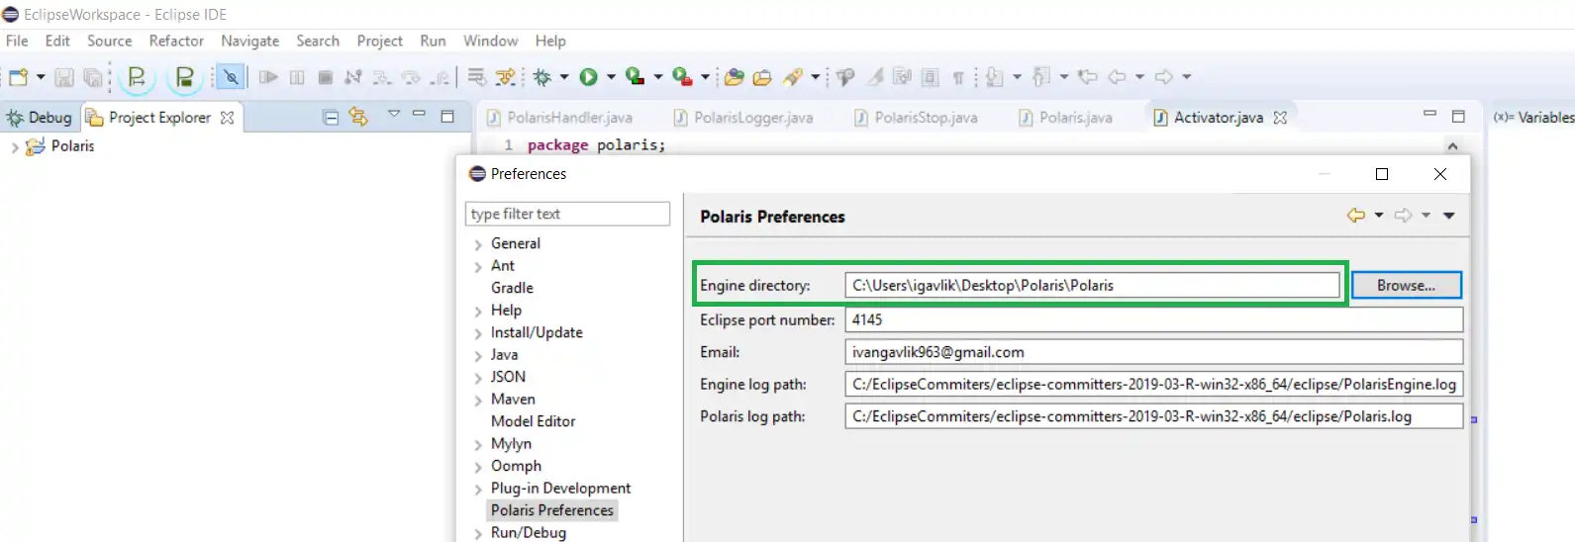Image resolution: width=1575 pixels, height=542 pixels.
Task: Click the Suspend debug icon
Action: pos(297,77)
